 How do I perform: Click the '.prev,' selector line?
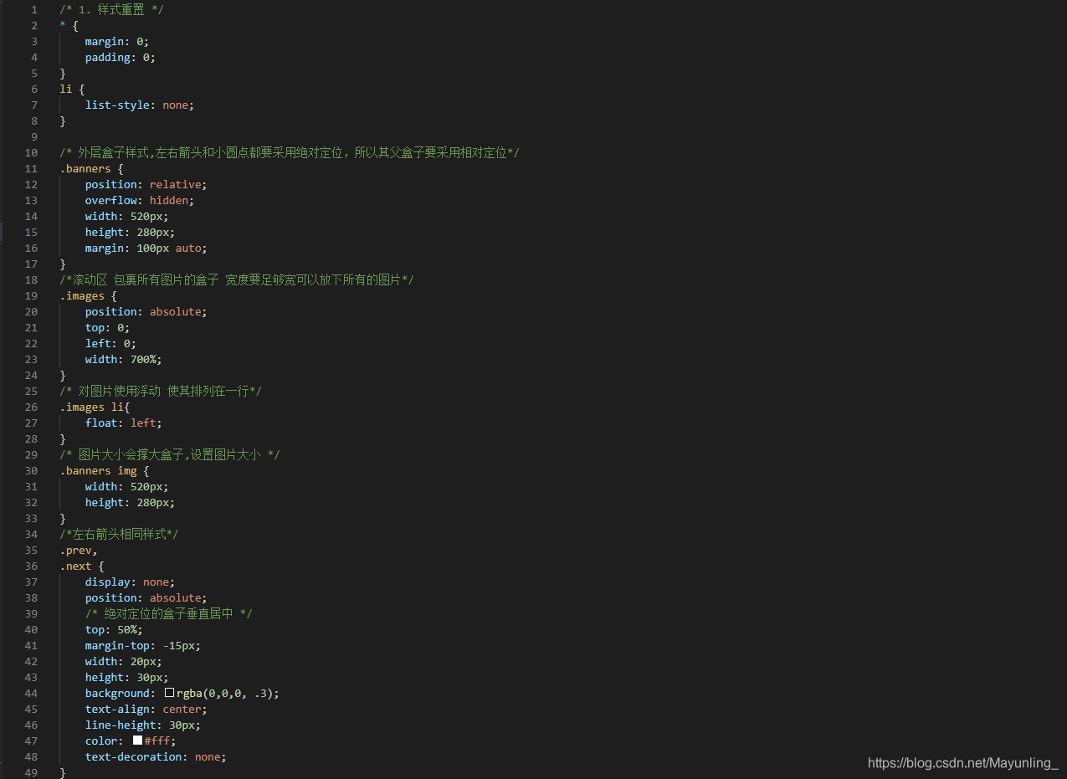(79, 550)
